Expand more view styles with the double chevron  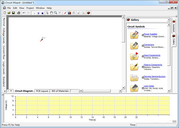tap(5, 91)
